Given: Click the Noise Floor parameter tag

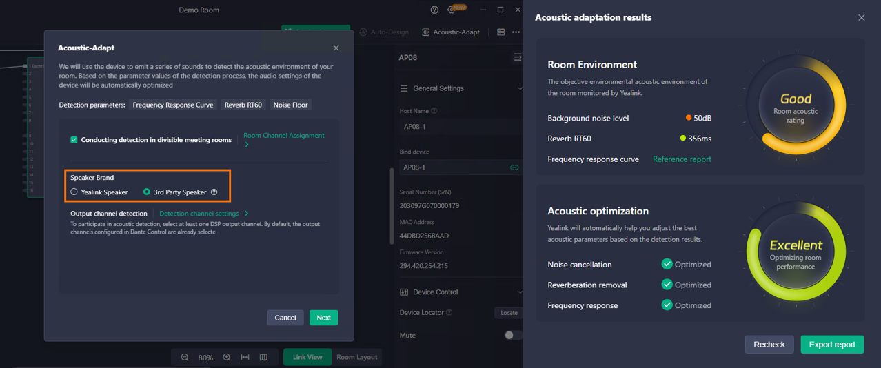Looking at the screenshot, I should pos(290,105).
